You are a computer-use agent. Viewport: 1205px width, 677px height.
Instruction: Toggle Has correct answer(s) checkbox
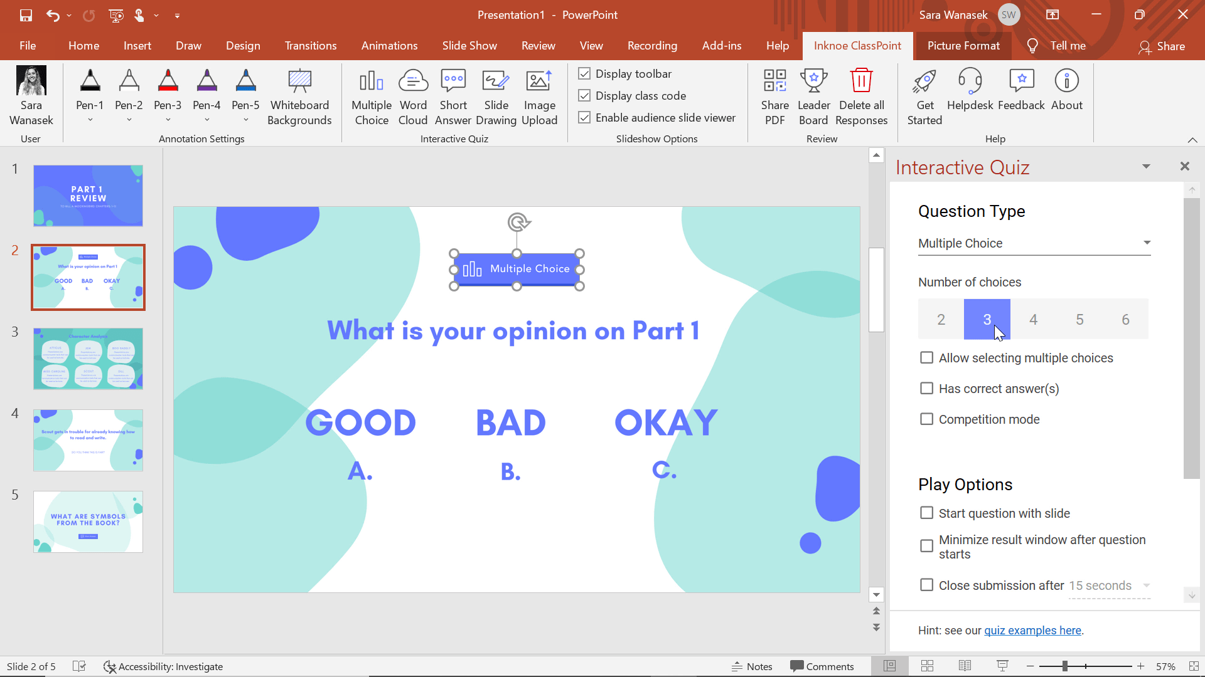926,387
